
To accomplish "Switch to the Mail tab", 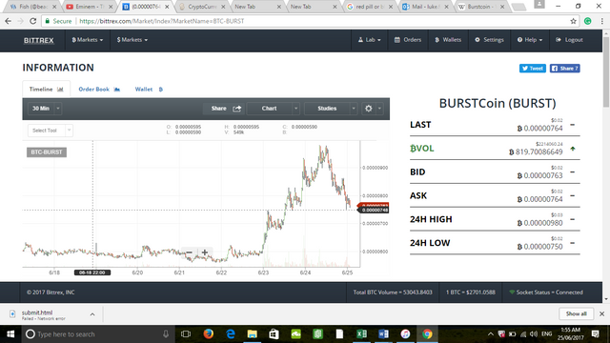I will pyautogui.click(x=425, y=7).
